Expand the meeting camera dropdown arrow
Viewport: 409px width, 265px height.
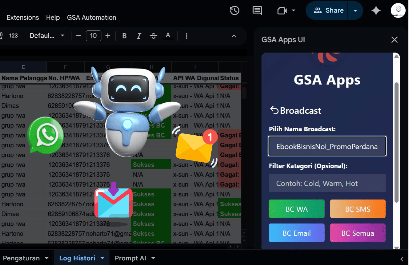[x=294, y=10]
